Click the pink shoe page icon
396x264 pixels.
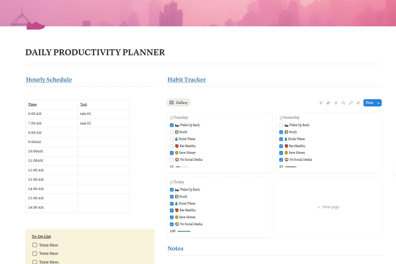(36, 26)
